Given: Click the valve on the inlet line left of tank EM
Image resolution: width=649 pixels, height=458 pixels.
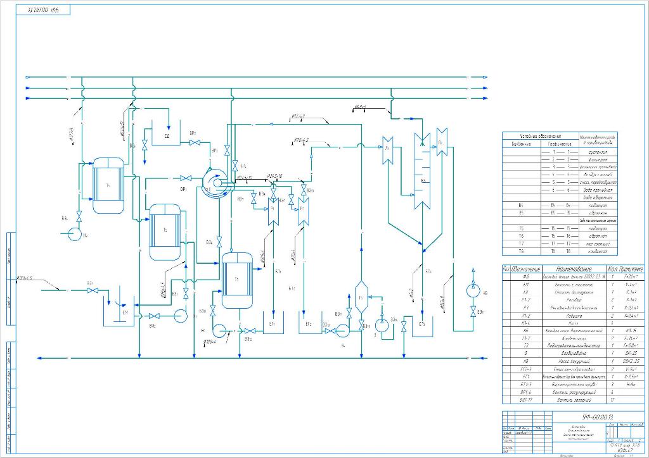Looking at the screenshot, I should tap(92, 291).
